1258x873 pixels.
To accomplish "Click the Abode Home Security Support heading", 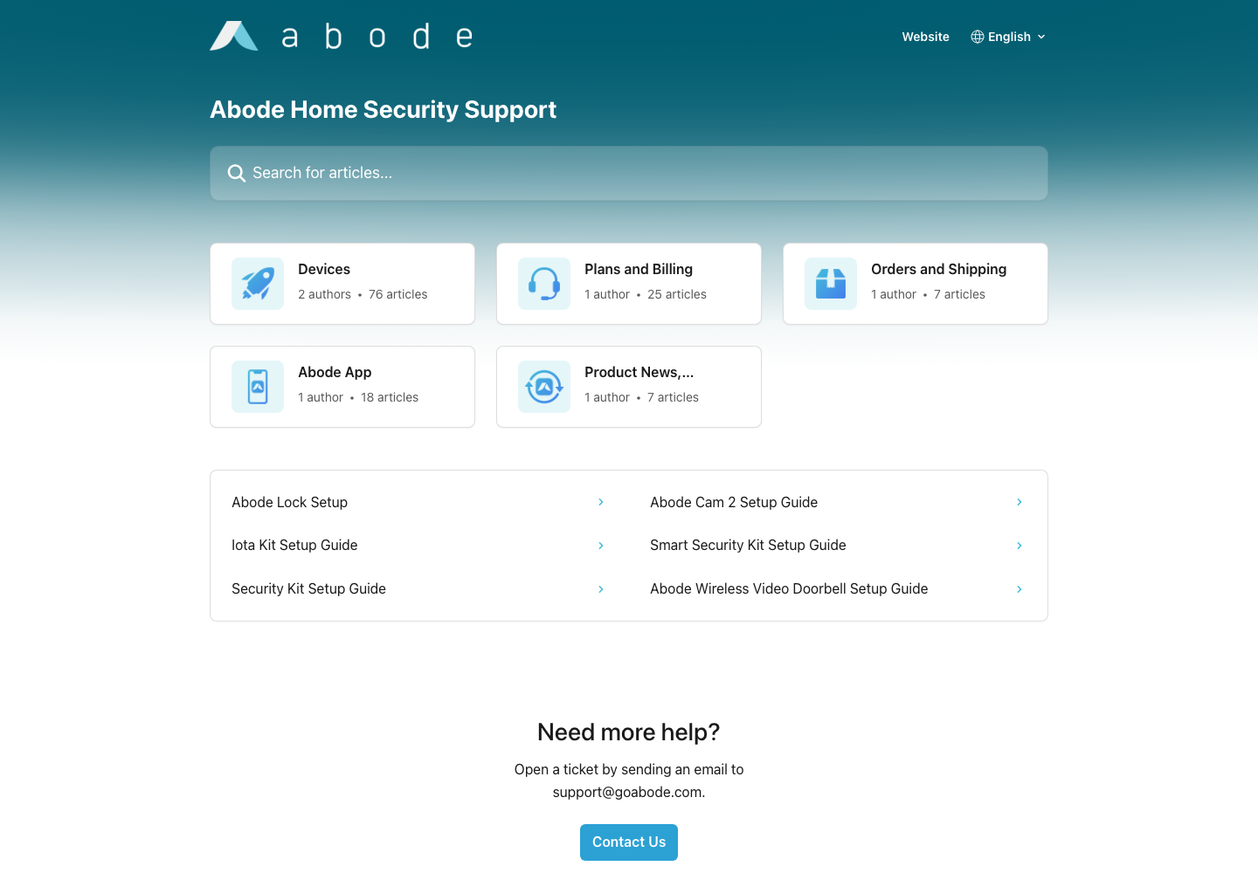I will tap(383, 109).
